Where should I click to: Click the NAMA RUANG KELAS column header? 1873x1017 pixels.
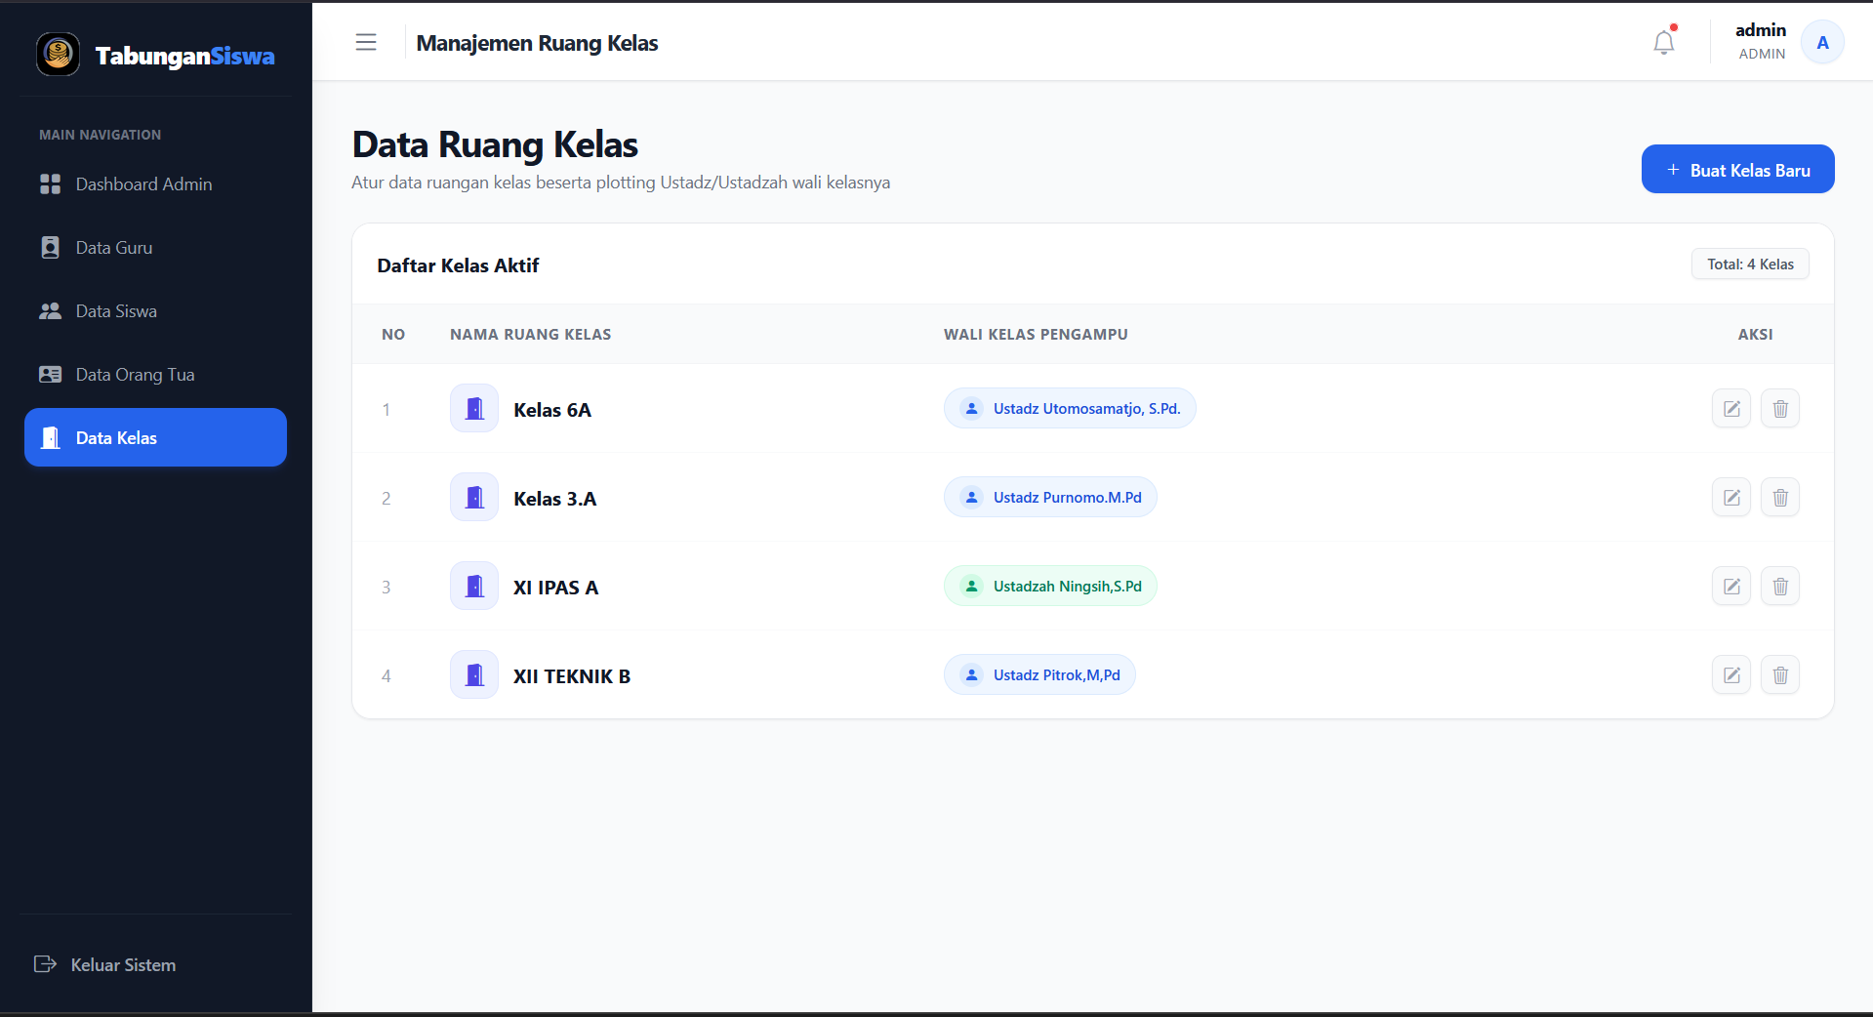coord(531,335)
